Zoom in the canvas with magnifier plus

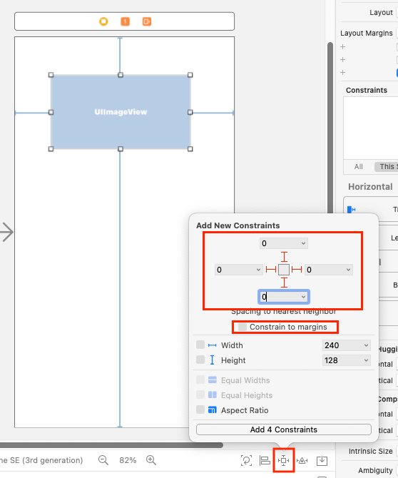point(151,460)
